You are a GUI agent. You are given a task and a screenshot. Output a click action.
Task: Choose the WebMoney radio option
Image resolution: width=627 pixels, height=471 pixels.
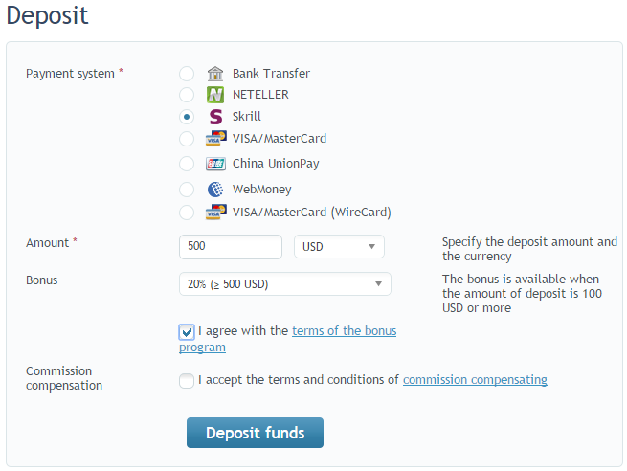click(187, 190)
